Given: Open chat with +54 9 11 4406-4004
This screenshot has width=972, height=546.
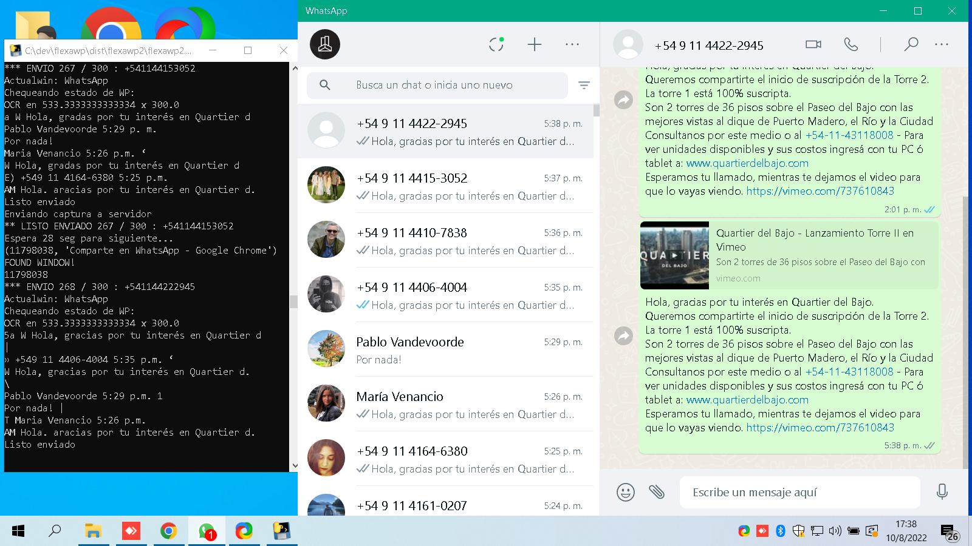Looking at the screenshot, I should coord(445,295).
